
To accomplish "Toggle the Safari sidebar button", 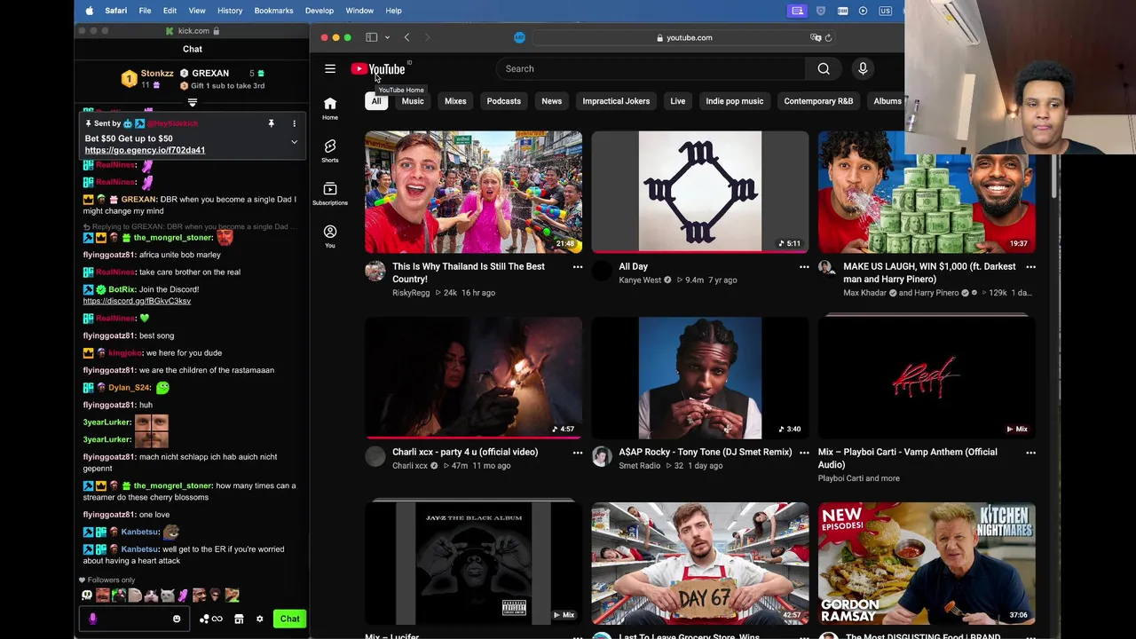I will click(372, 37).
